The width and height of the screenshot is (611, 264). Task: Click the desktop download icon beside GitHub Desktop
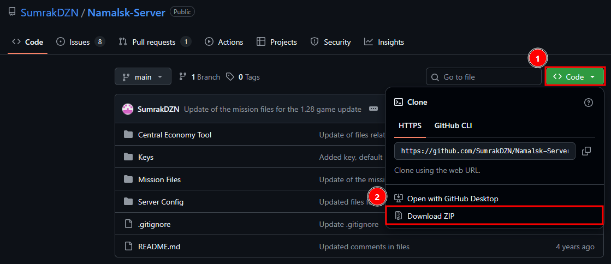tap(398, 198)
